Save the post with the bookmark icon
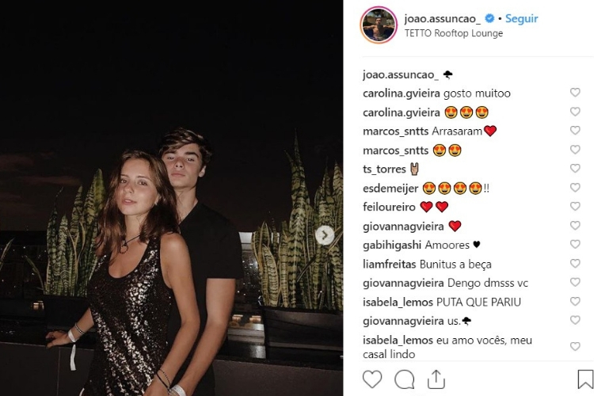Screen dimensions: 594x396 (585, 379)
